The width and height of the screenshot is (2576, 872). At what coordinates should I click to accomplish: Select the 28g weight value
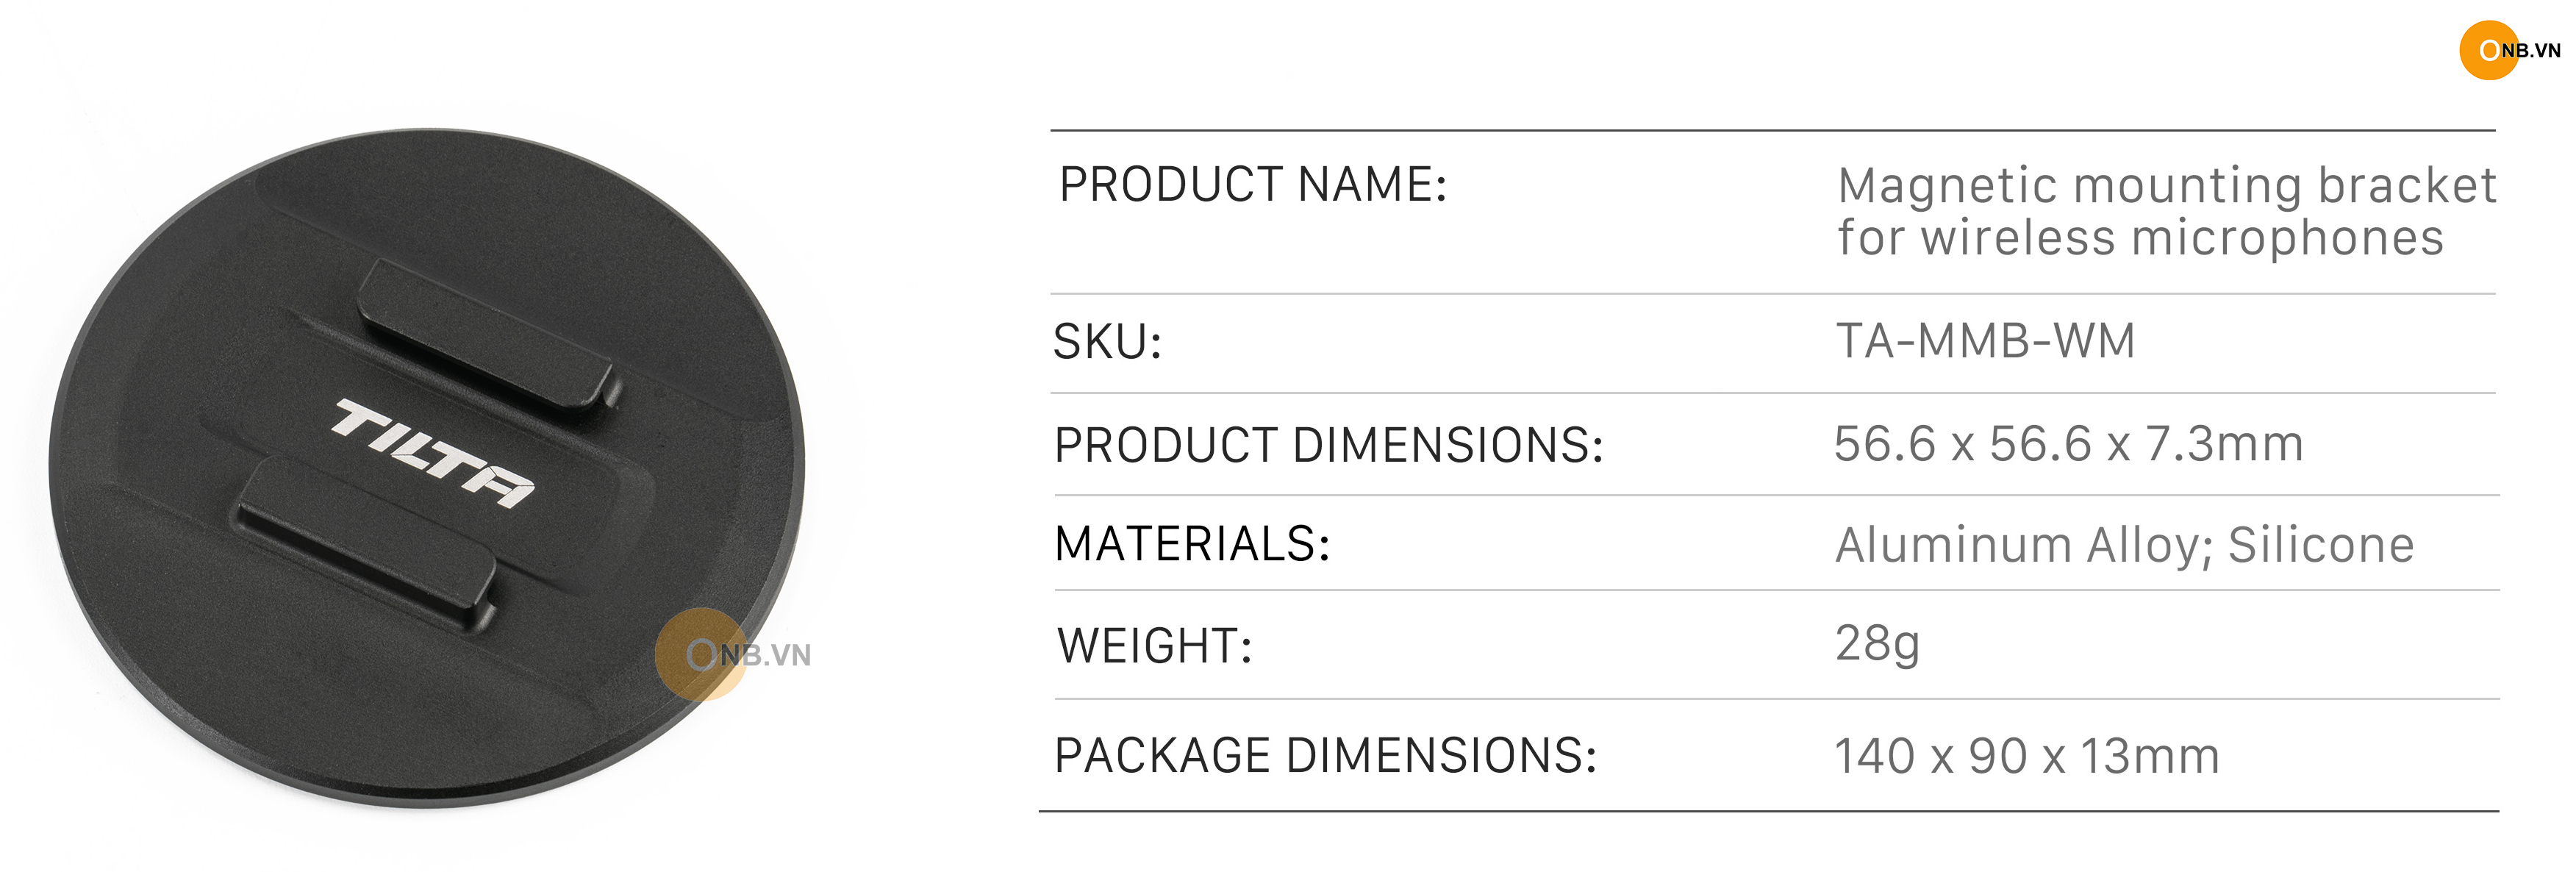(x=1877, y=644)
